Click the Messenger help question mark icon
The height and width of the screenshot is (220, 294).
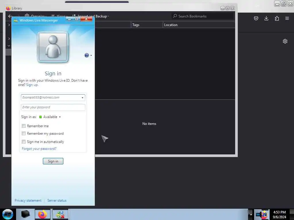tap(86, 55)
